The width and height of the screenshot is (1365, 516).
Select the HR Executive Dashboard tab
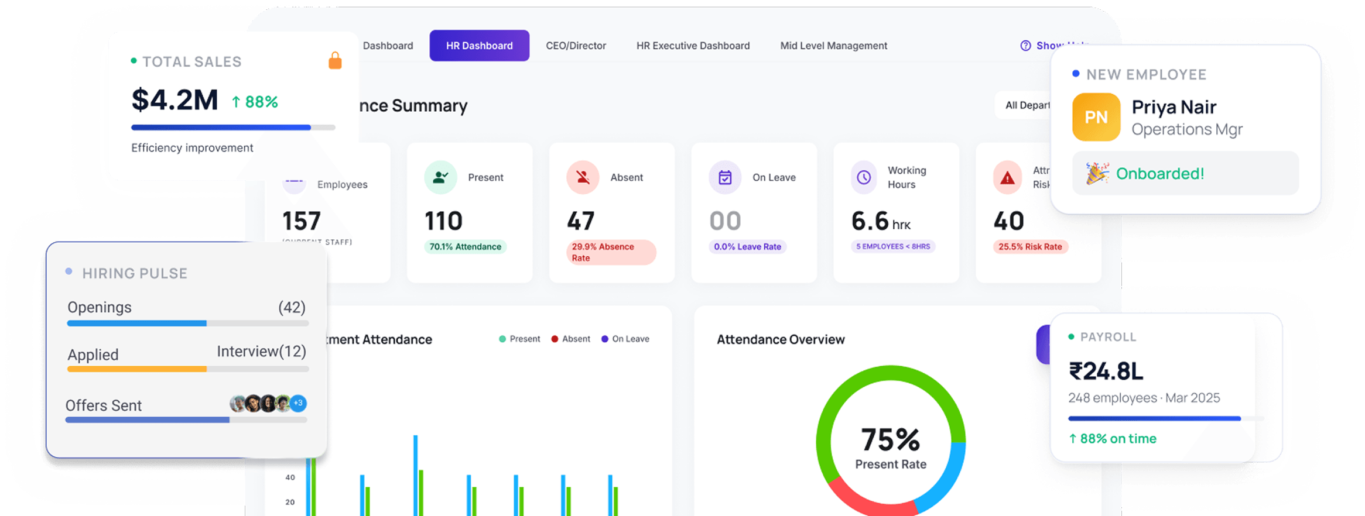point(693,46)
